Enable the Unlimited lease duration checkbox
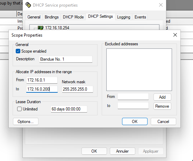The image size is (193, 161). [x=19, y=109]
